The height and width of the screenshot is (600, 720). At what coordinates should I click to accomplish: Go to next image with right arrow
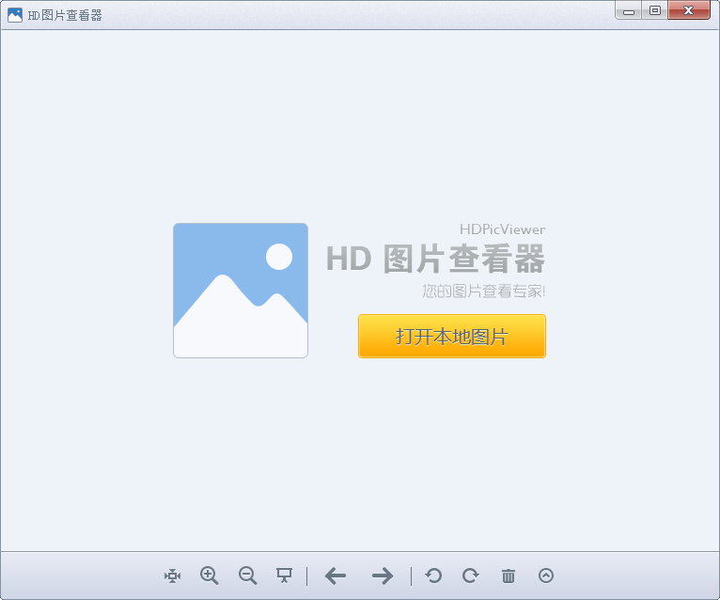tap(383, 576)
